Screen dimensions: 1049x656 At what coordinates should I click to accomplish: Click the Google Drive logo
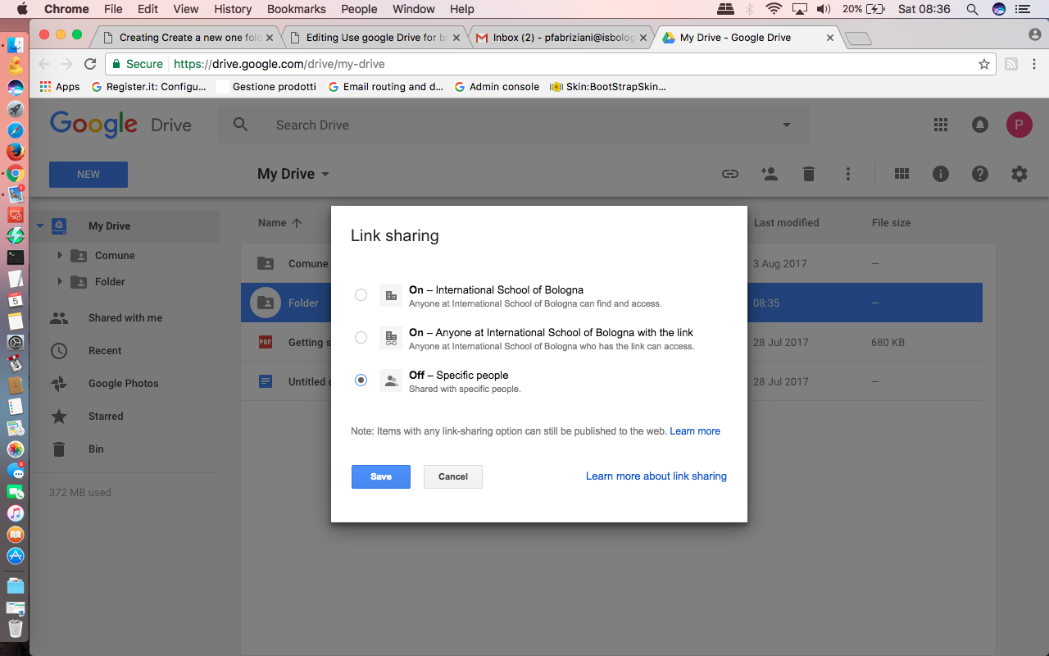120,125
